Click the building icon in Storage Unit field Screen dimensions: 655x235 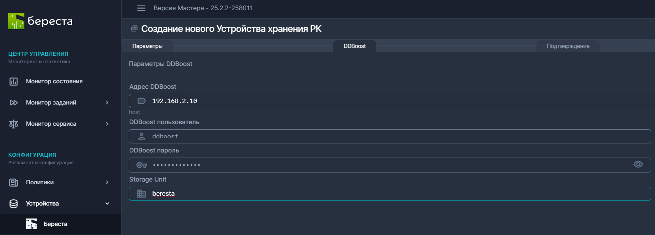tap(141, 193)
